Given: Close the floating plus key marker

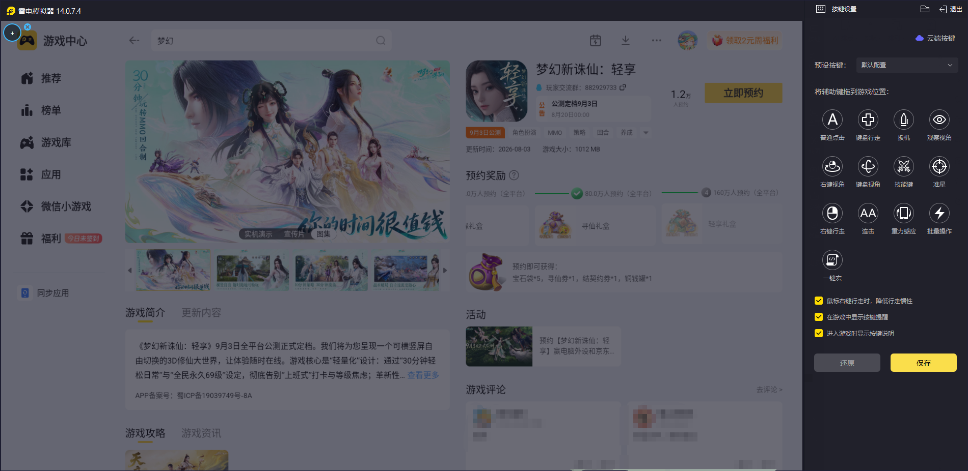Looking at the screenshot, I should 28,27.
